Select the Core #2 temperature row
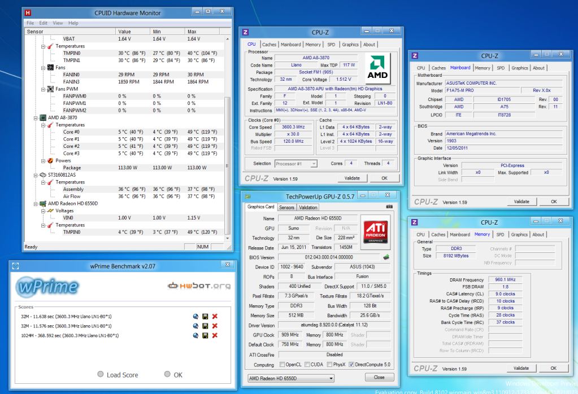The height and width of the screenshot is (394, 578). 125,146
